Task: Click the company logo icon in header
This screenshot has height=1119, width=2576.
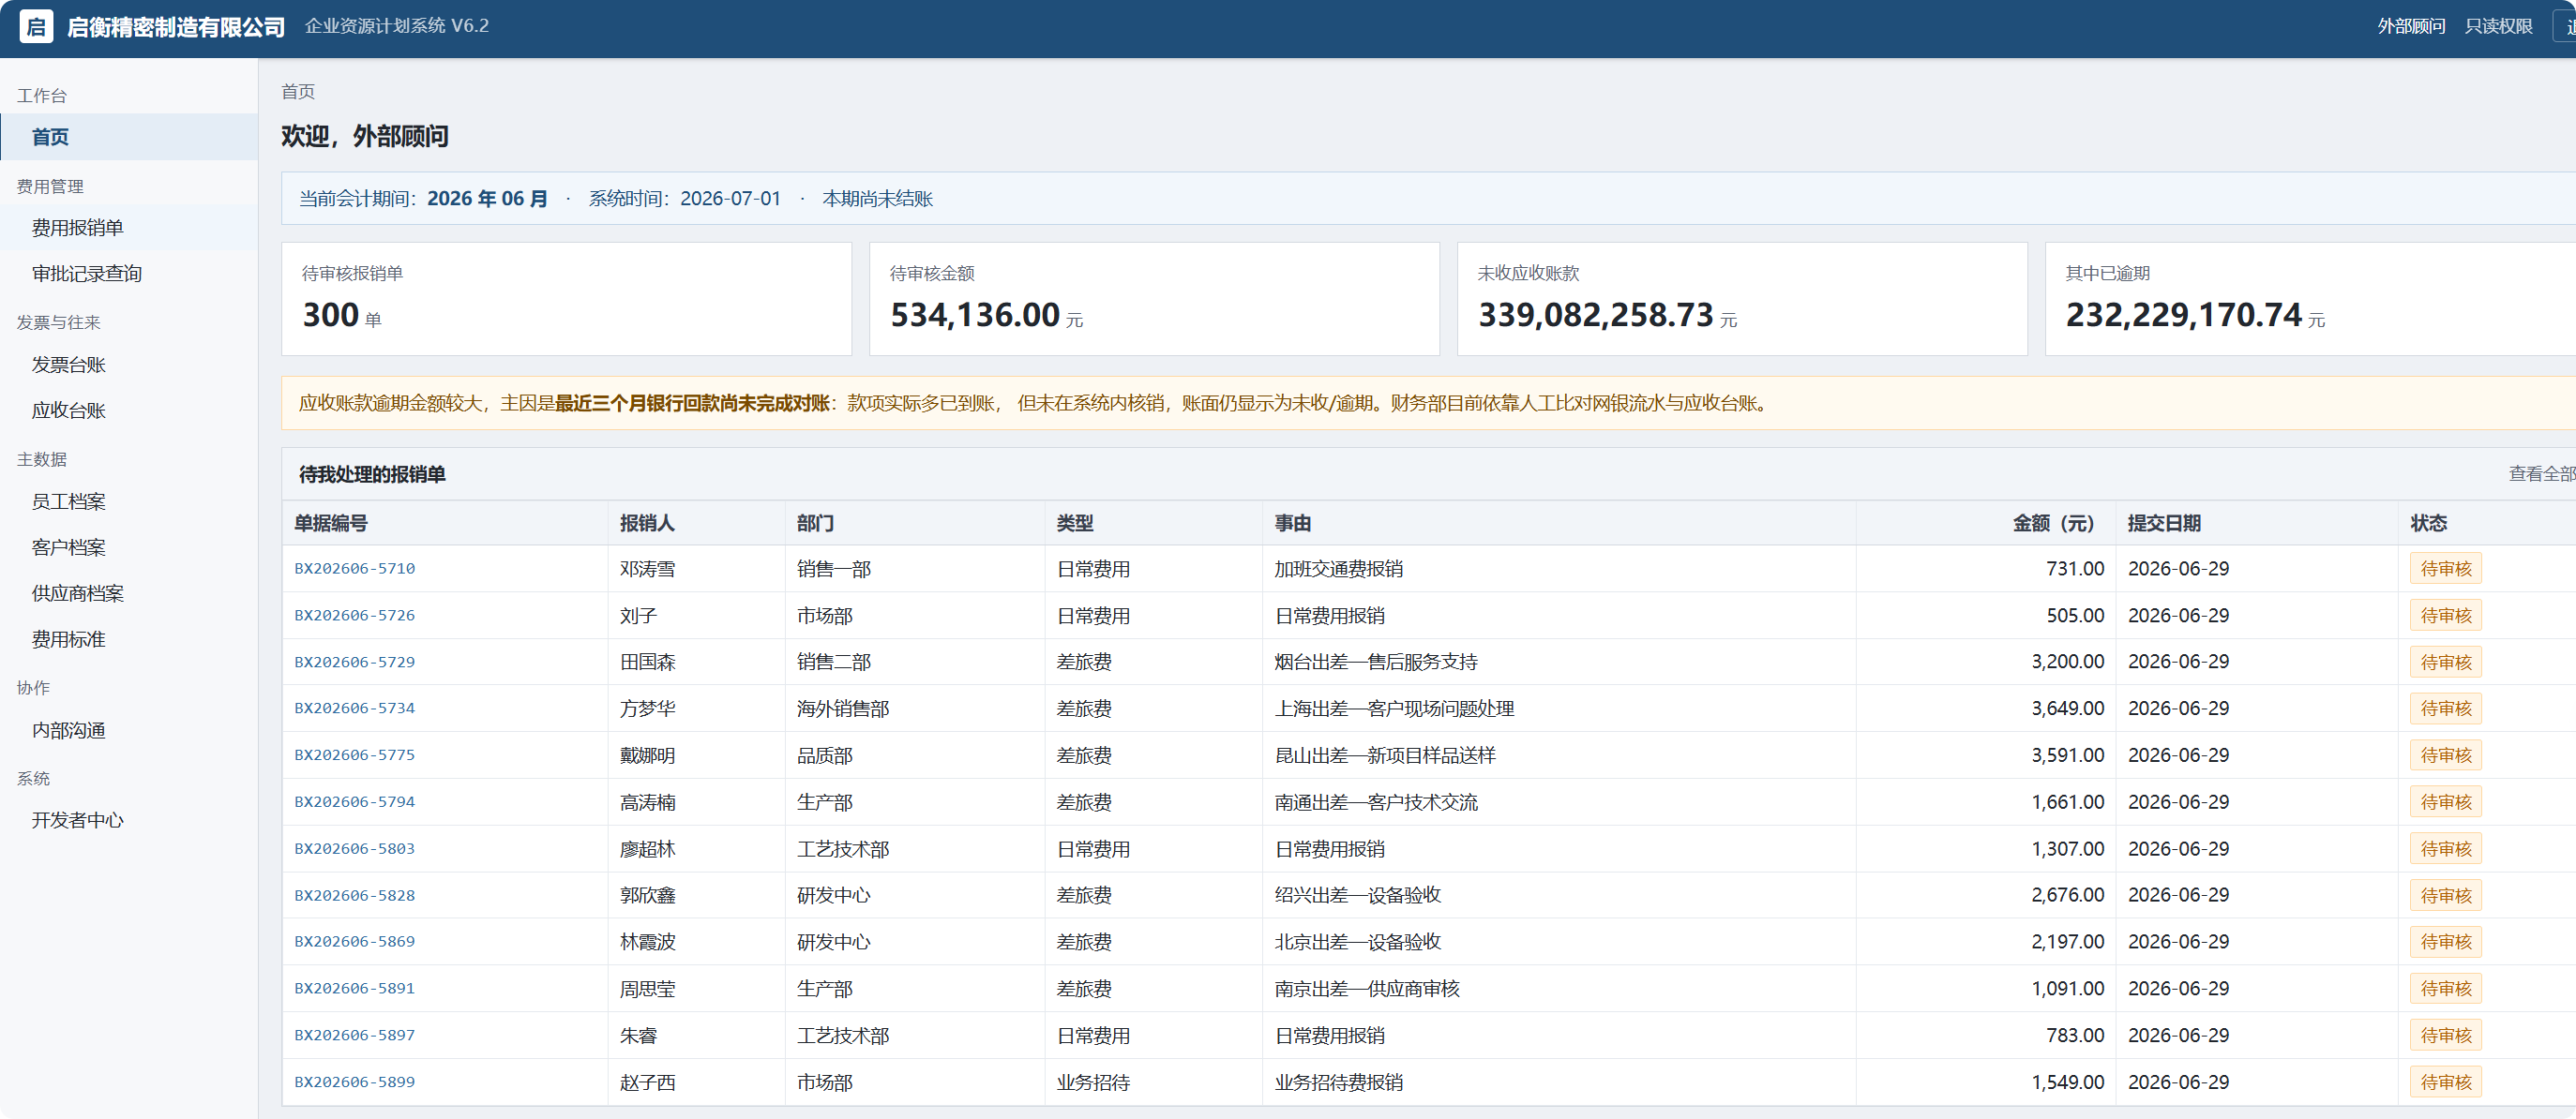Action: tap(36, 26)
